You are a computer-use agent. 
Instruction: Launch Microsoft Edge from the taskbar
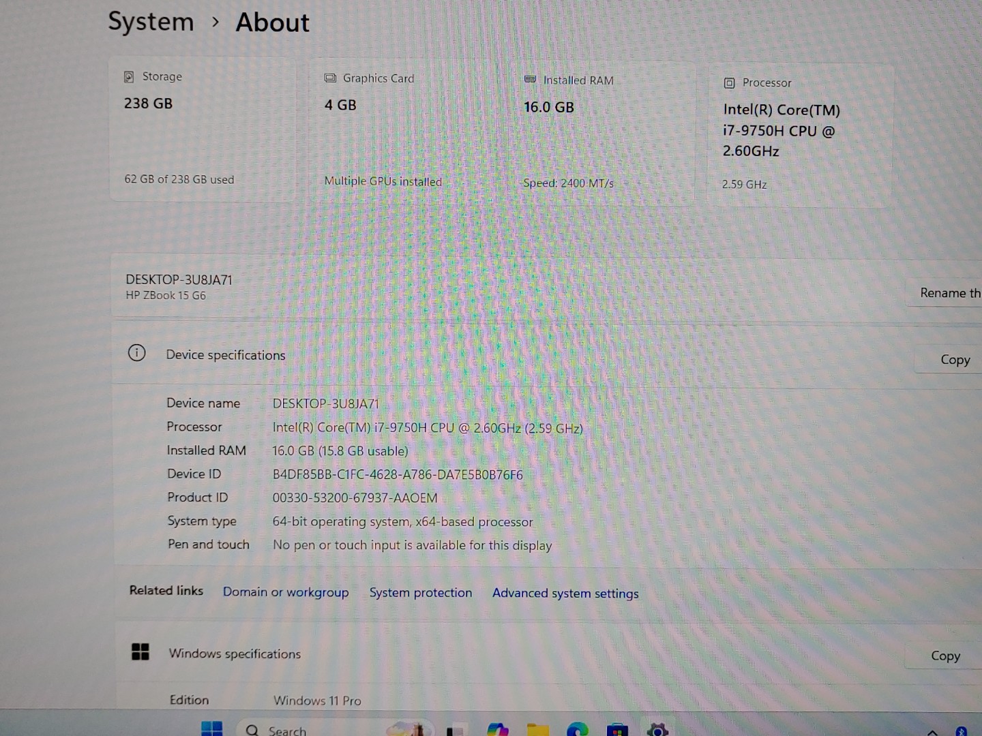tap(578, 729)
